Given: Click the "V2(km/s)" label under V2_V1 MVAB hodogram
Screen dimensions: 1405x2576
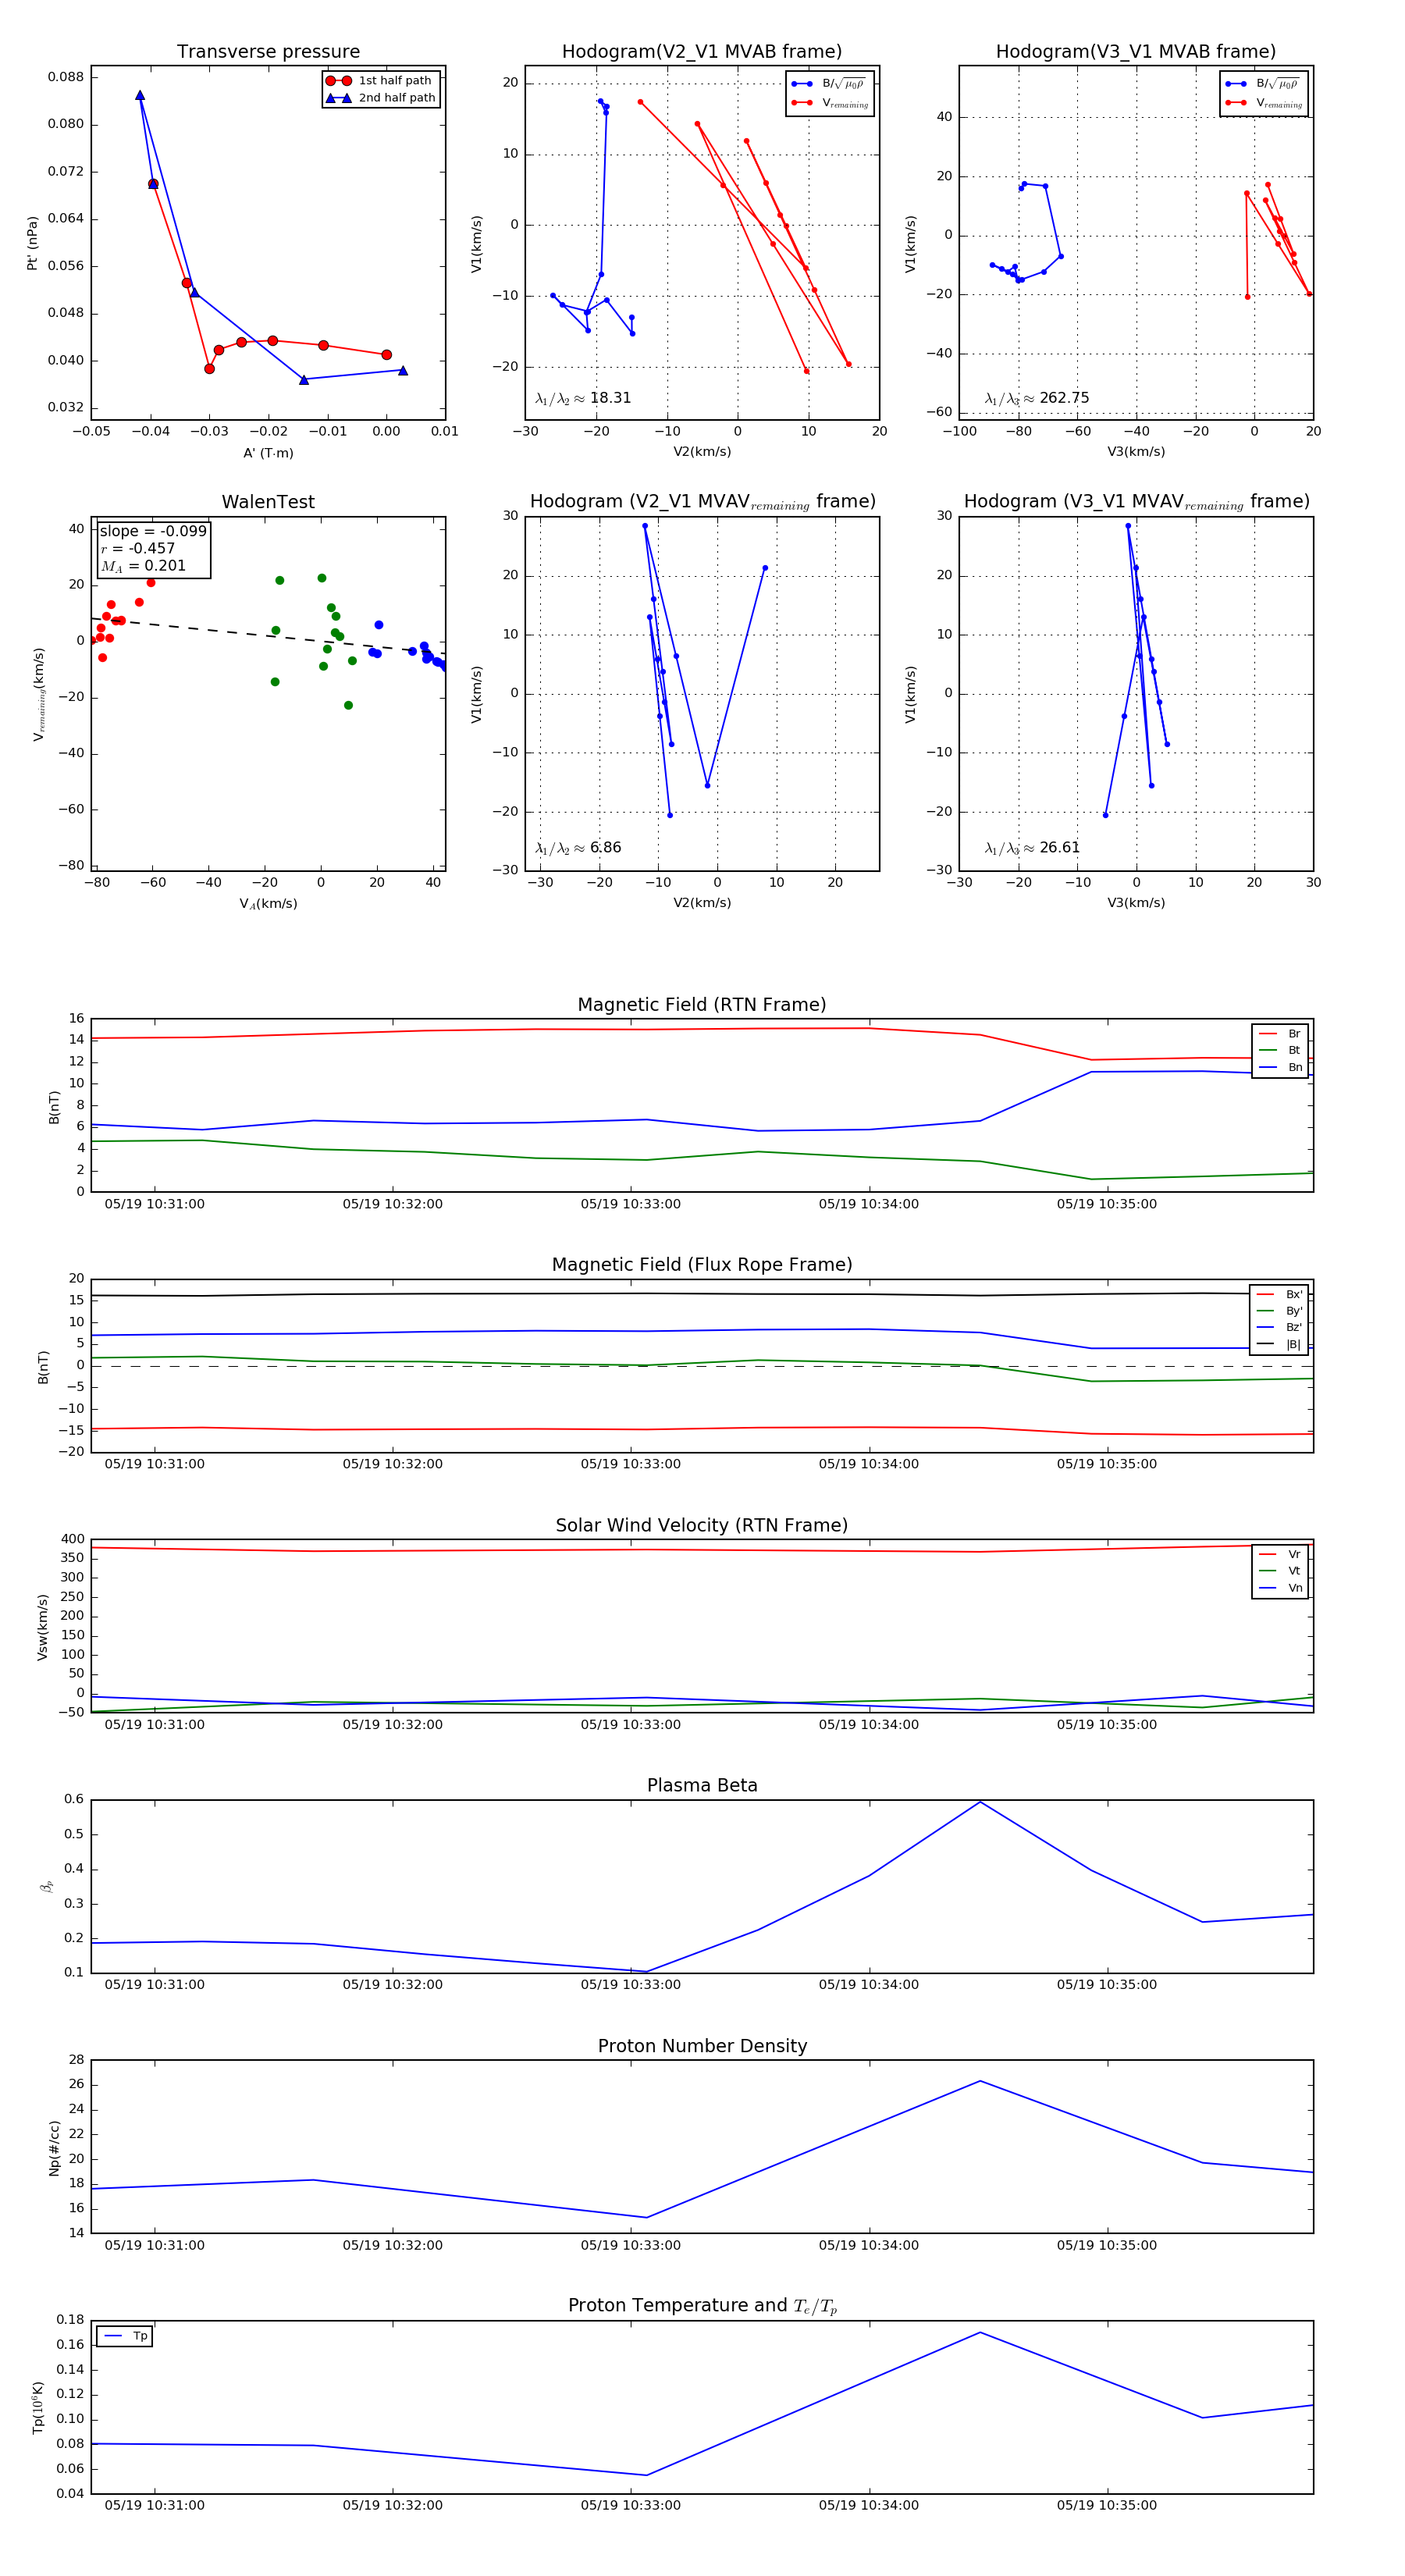Looking at the screenshot, I should pyautogui.click(x=702, y=452).
